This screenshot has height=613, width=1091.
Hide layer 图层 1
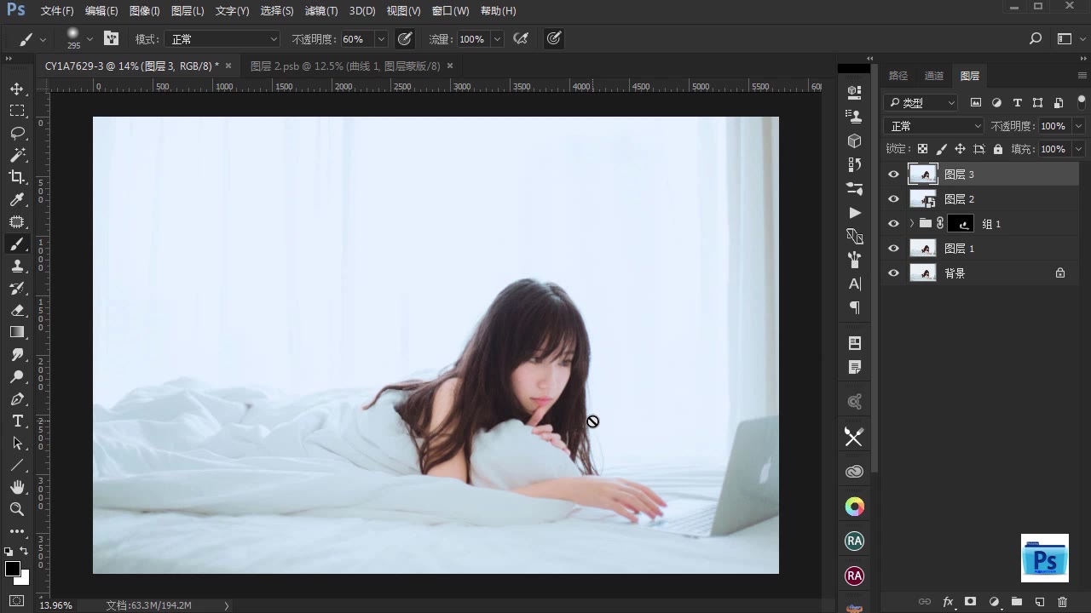tap(893, 249)
